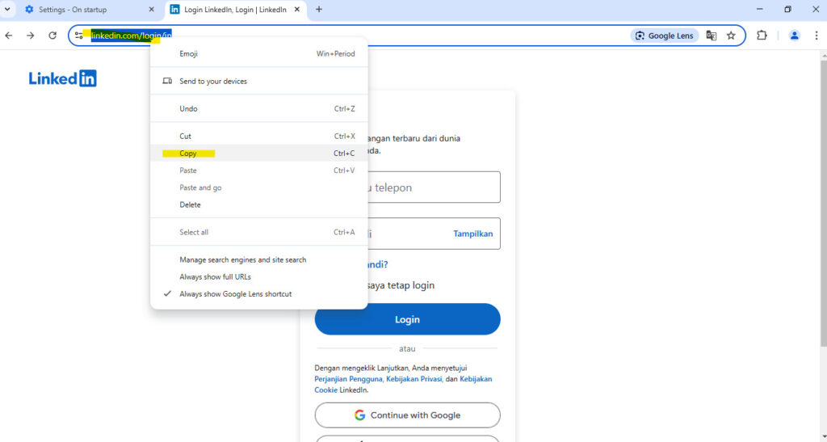This screenshot has width=827, height=442.
Task: Click the browser reload icon
Action: pyautogui.click(x=52, y=36)
